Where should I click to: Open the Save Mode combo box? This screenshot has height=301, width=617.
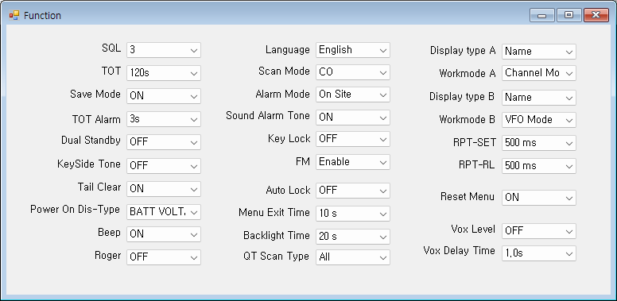(164, 96)
